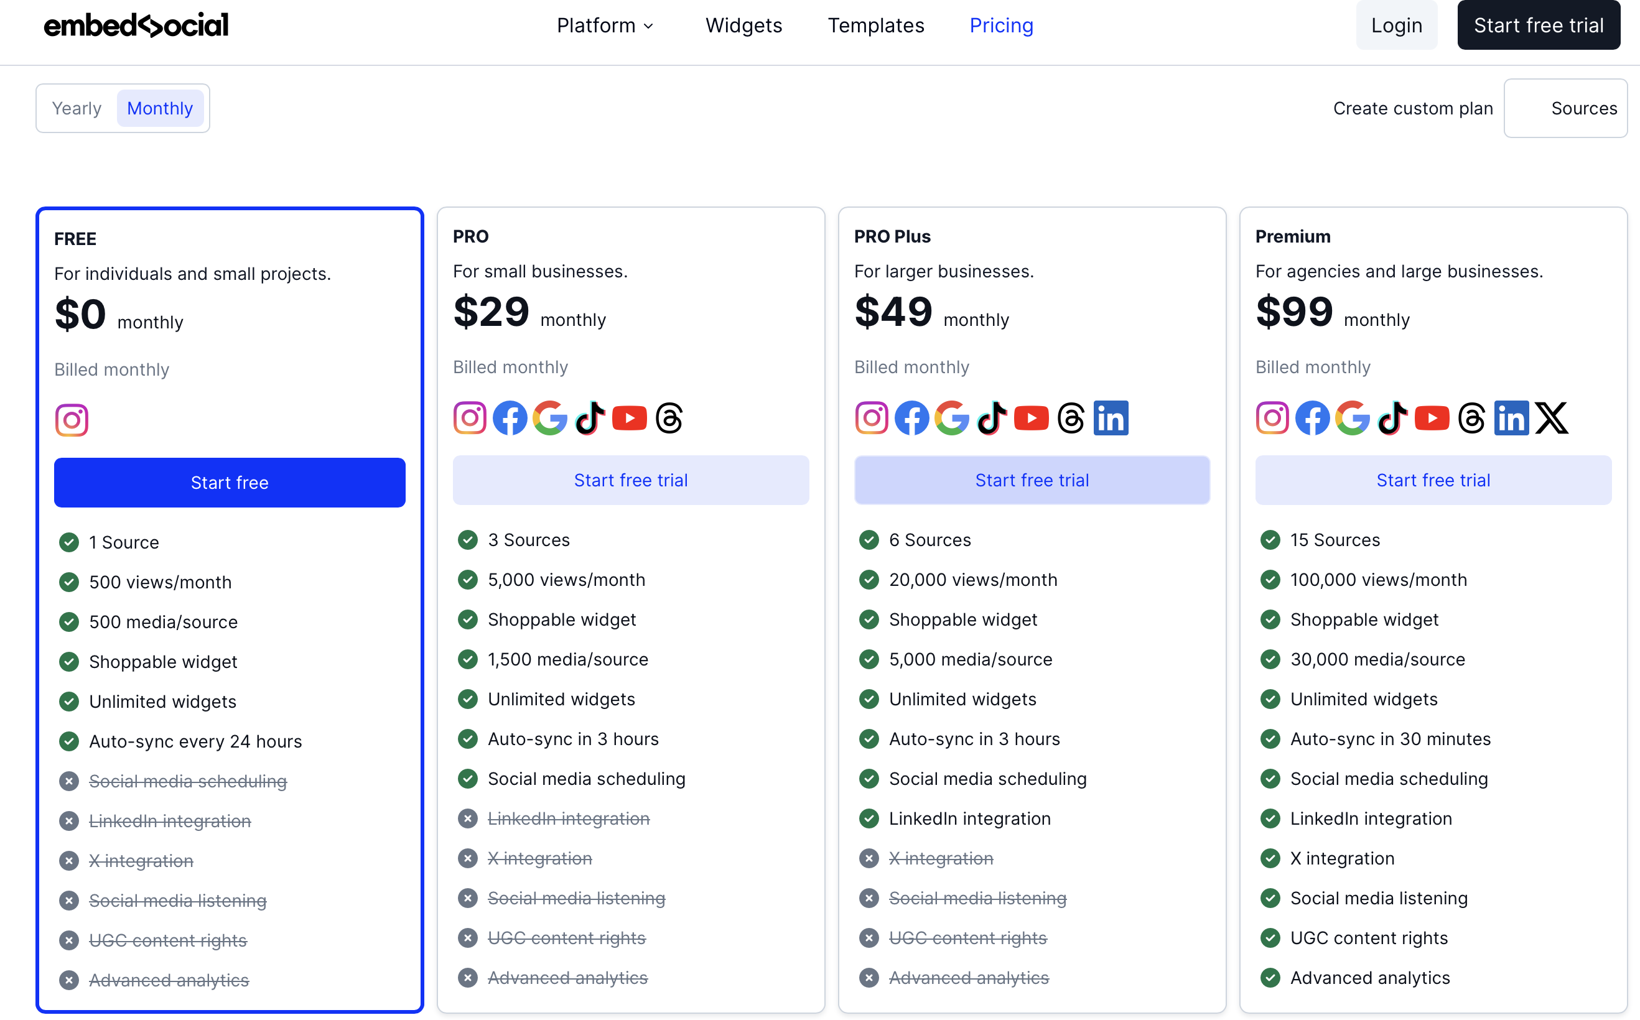This screenshot has height=1020, width=1640.
Task: Click Start free on the FREE plan
Action: click(230, 483)
